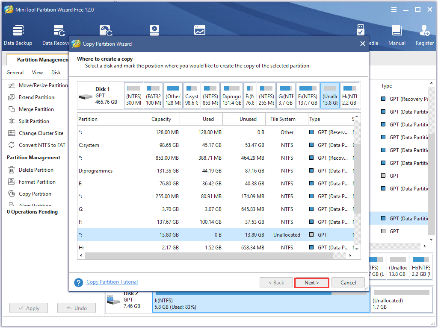Open the General menu
438x328 pixels.
15,73
